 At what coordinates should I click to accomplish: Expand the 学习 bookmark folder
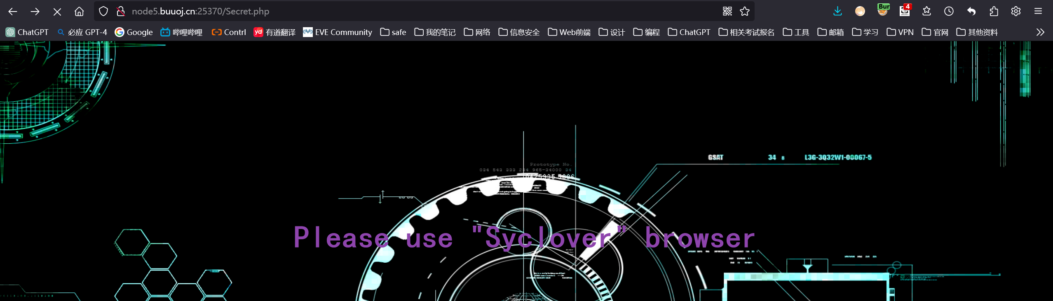tap(865, 32)
